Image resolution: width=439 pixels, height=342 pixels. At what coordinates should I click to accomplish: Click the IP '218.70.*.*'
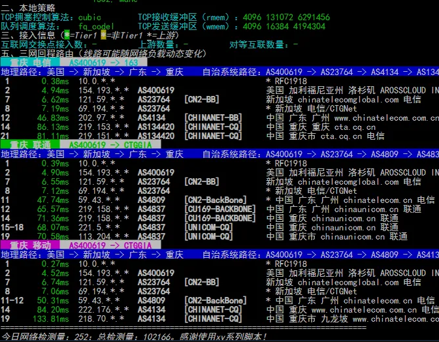point(101,319)
